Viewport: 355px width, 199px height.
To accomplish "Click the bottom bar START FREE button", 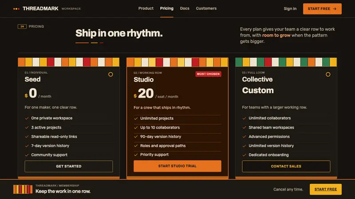I will (326, 189).
